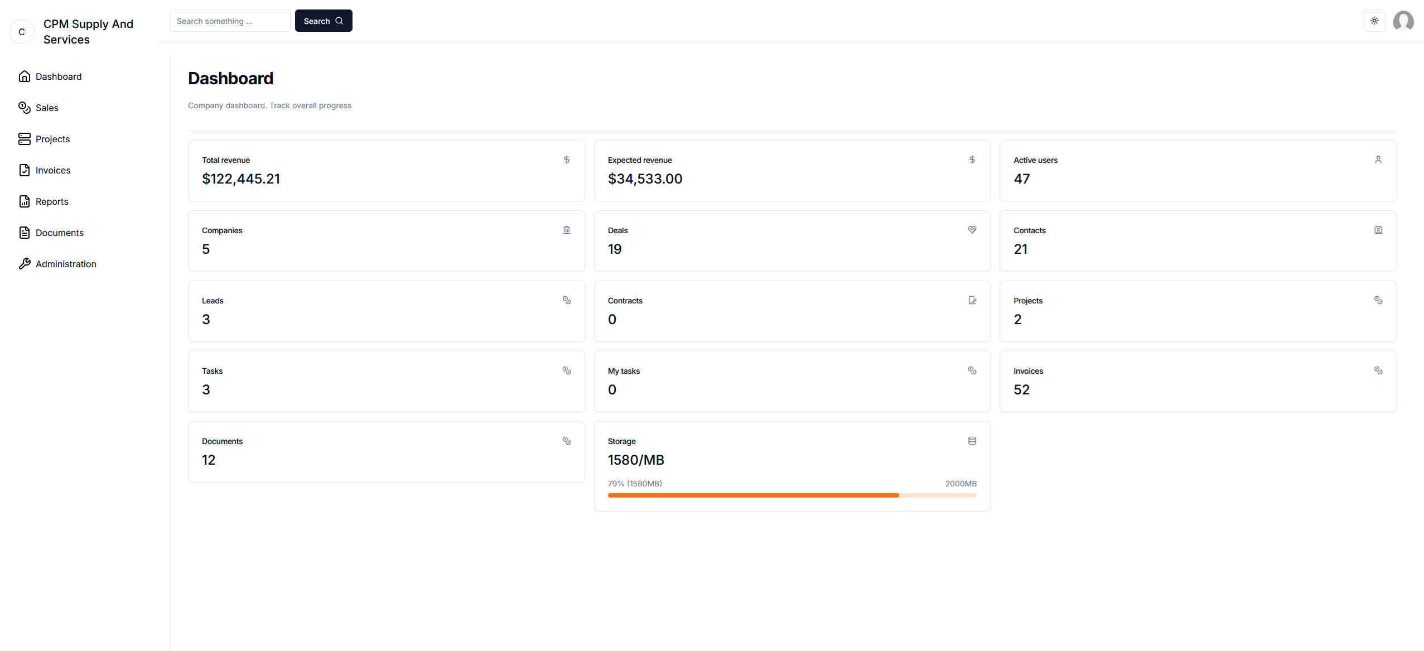The image size is (1424, 651).
Task: Click the user icon on Active users card
Action: click(1378, 160)
